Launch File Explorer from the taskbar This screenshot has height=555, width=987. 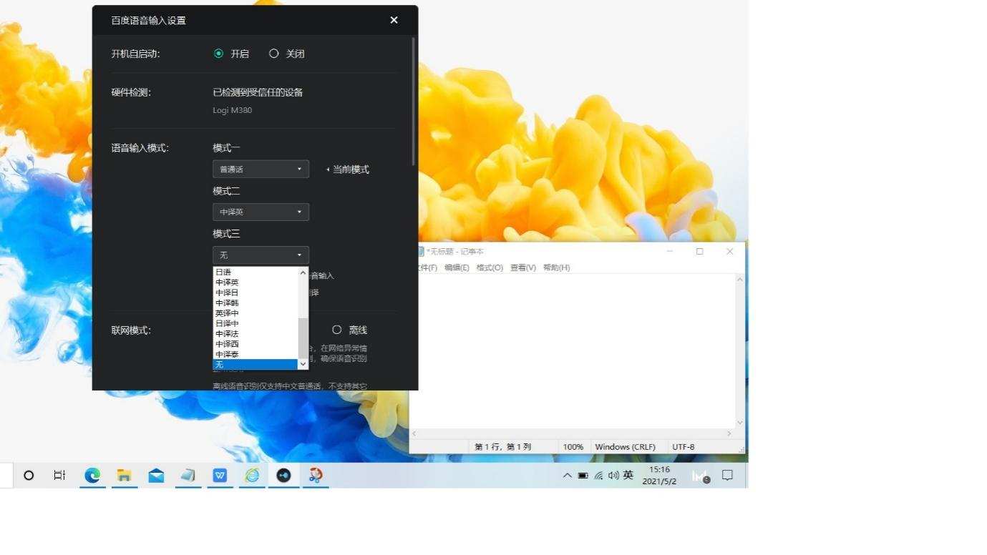click(x=125, y=475)
